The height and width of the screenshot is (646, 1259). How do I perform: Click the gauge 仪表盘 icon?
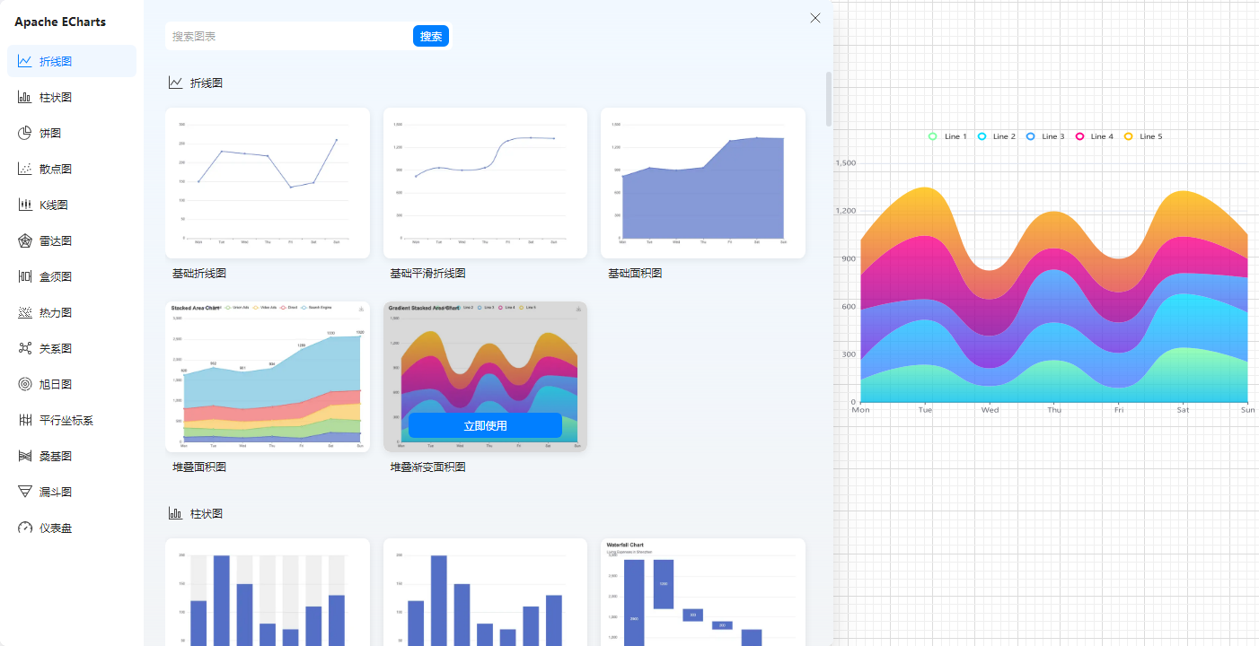(24, 528)
